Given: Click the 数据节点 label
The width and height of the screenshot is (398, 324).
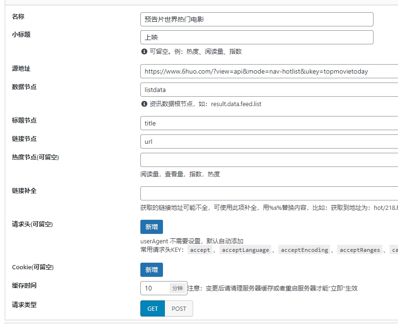Looking at the screenshot, I should pyautogui.click(x=24, y=87).
